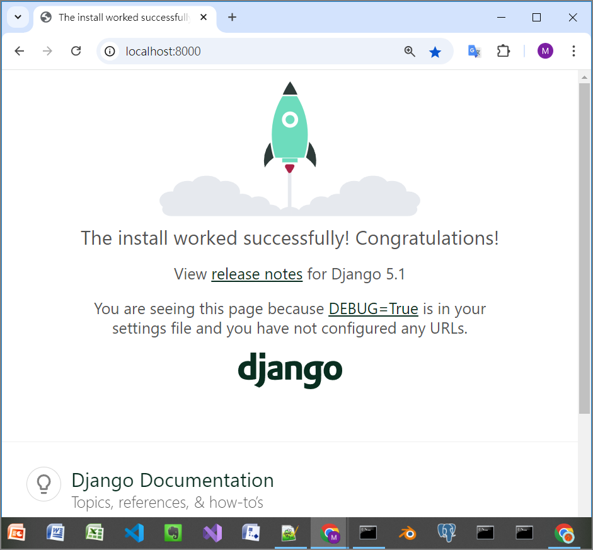The height and width of the screenshot is (550, 593).
Task: Open pgAdmin elephant icon in taskbar
Action: [447, 533]
